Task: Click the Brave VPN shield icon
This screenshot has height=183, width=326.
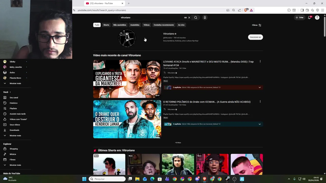Action: click(x=318, y=10)
